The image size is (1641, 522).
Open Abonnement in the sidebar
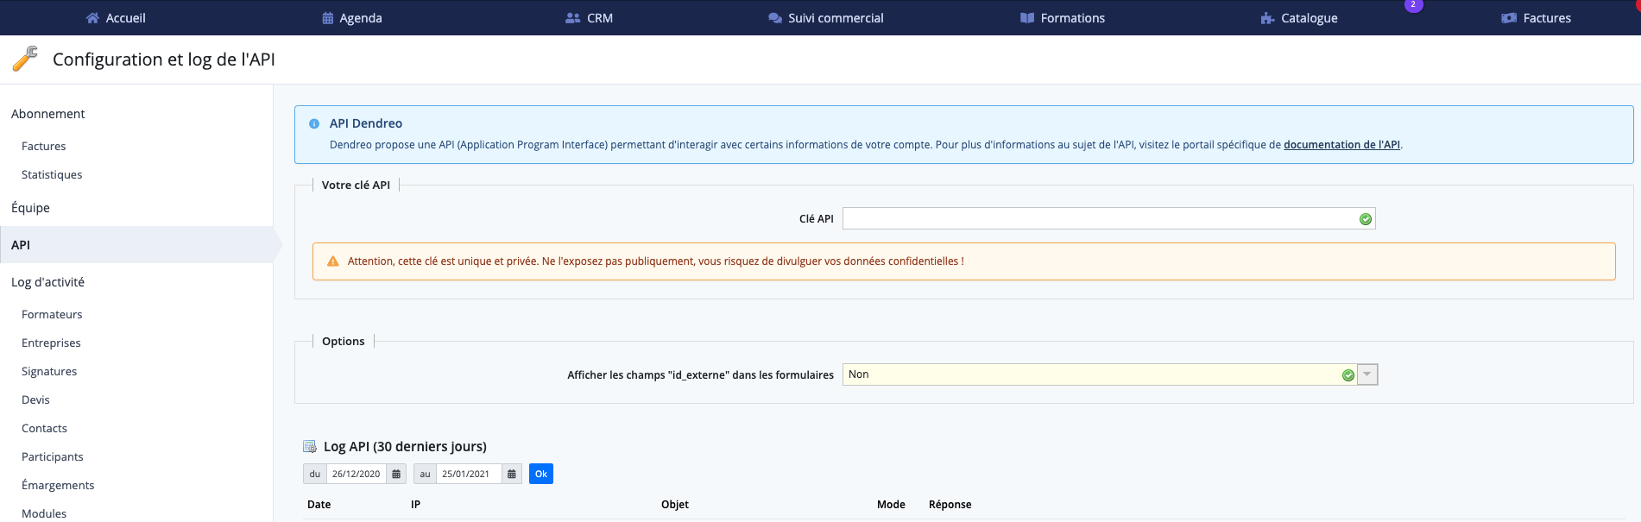[48, 114]
